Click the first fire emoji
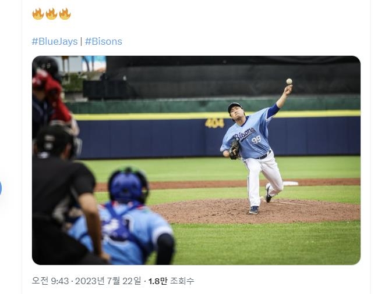Viewport: 385px width, 294px height. coord(38,14)
